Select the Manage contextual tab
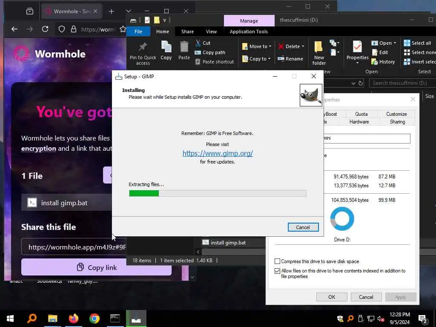This screenshot has height=327, width=436. coord(249,21)
